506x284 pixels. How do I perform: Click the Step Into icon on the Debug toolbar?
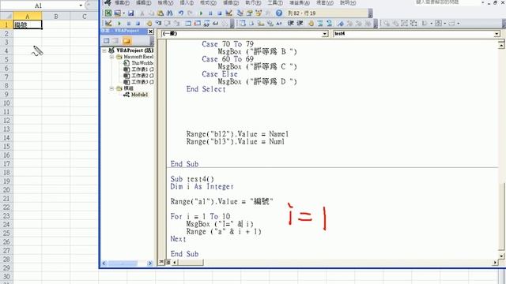pyautogui.click(x=158, y=23)
